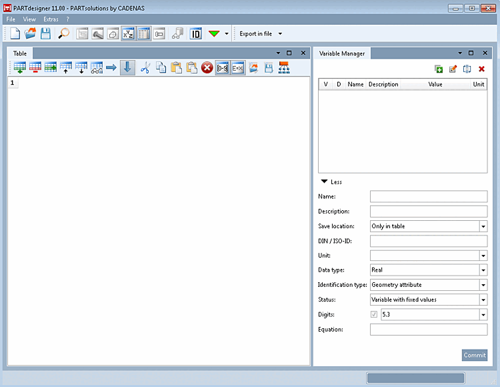Toggle the [0-9] numeric display icon
Viewport: 500px width, 387px height.
[222, 67]
